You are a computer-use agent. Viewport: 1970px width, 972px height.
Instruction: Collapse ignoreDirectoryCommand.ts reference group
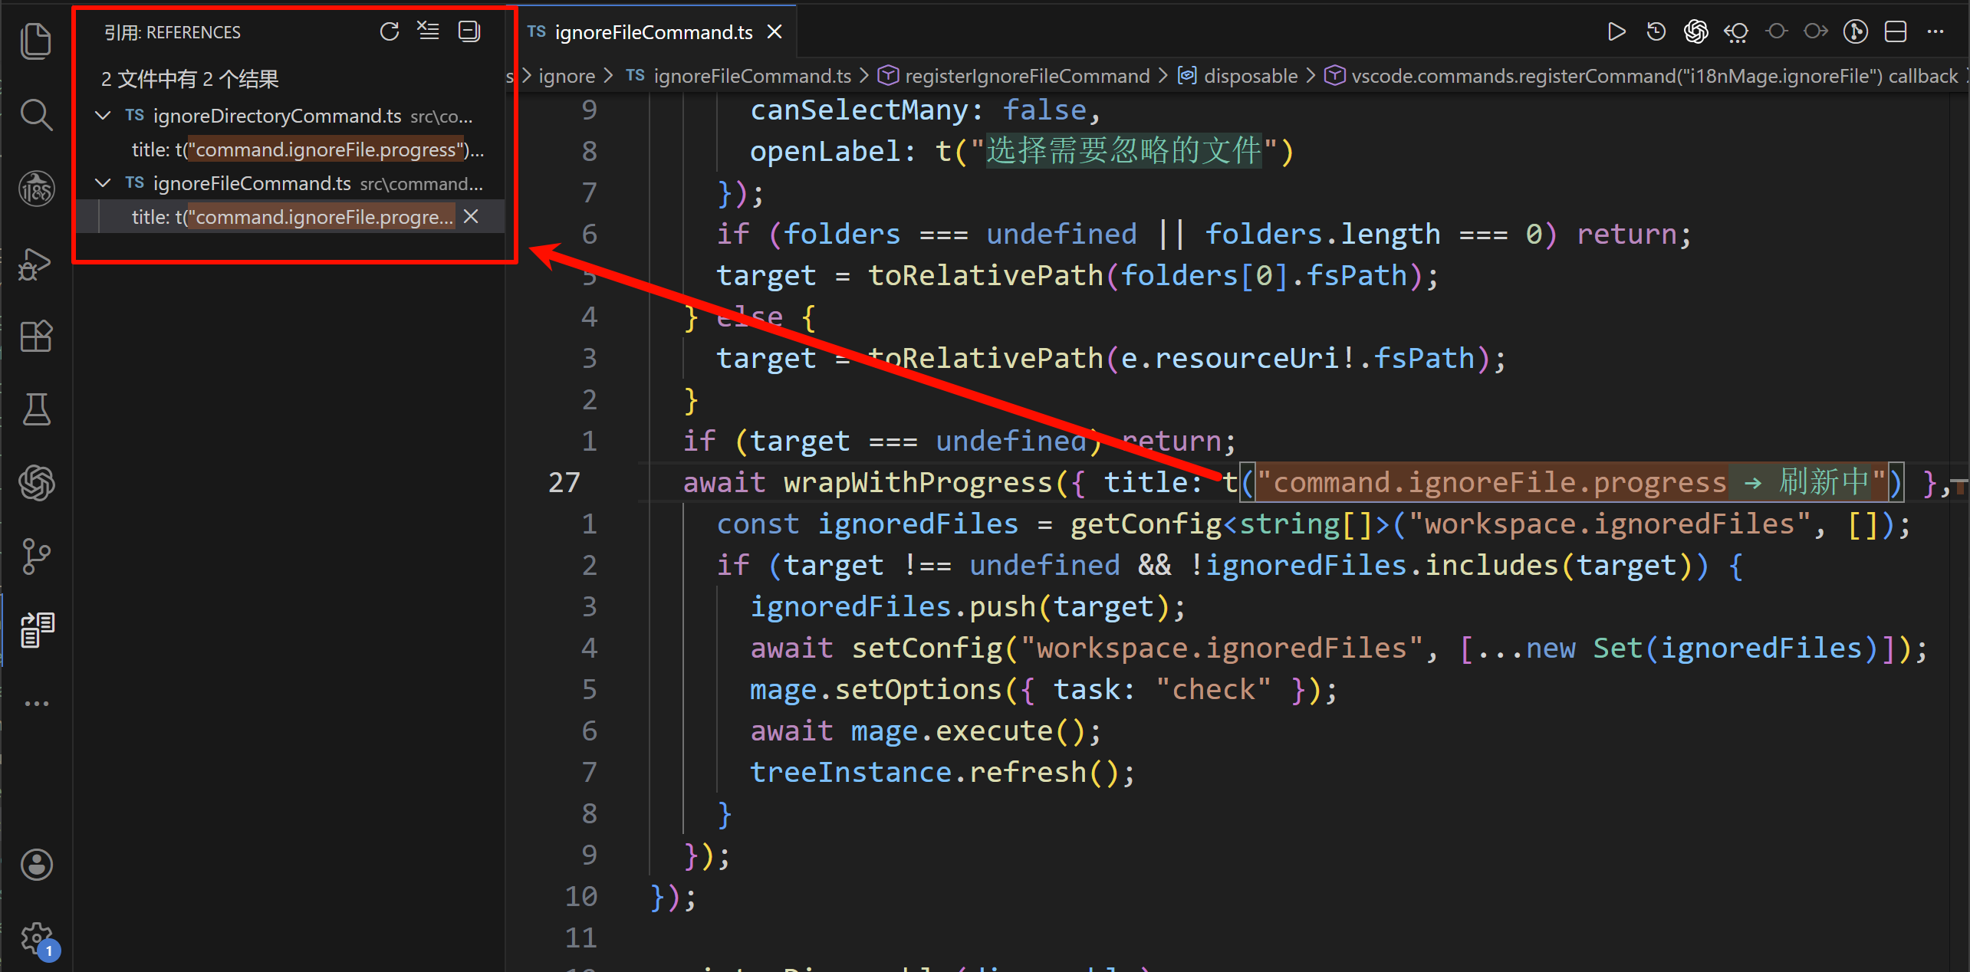click(103, 116)
